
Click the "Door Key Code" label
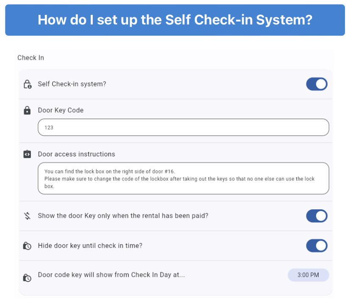(61, 110)
